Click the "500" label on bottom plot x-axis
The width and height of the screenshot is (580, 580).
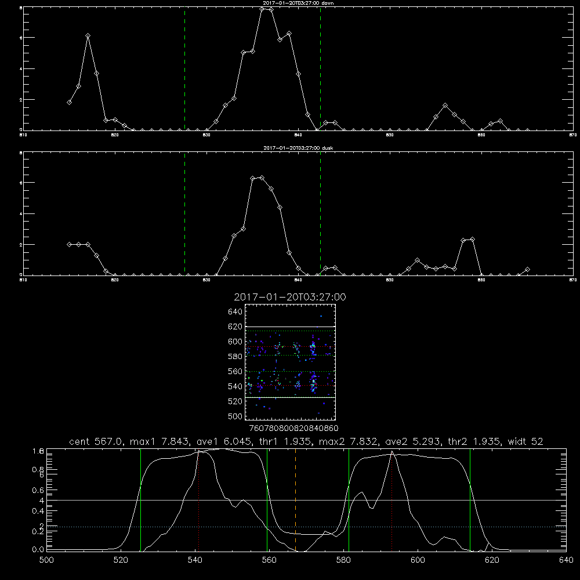pos(46,560)
